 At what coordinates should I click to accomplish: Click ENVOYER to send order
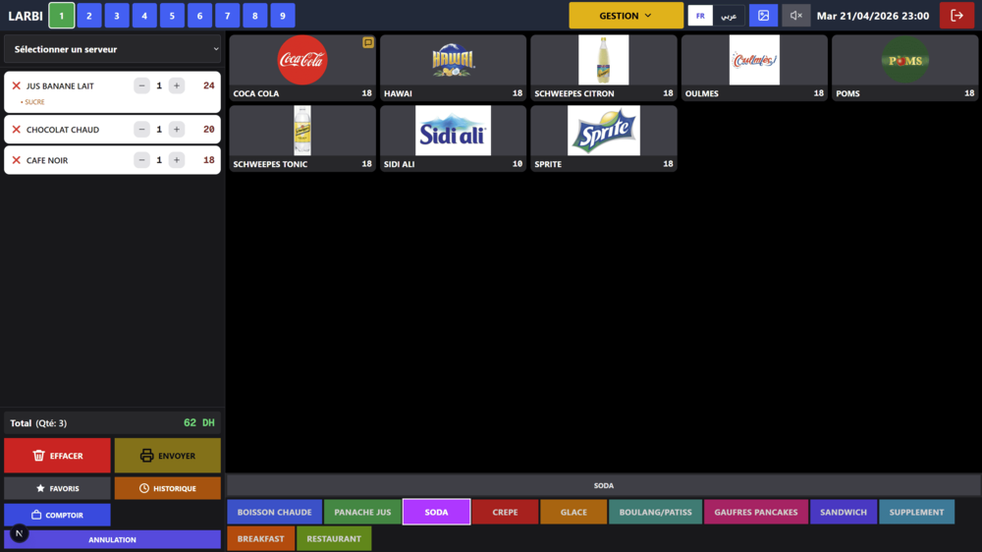(x=168, y=456)
